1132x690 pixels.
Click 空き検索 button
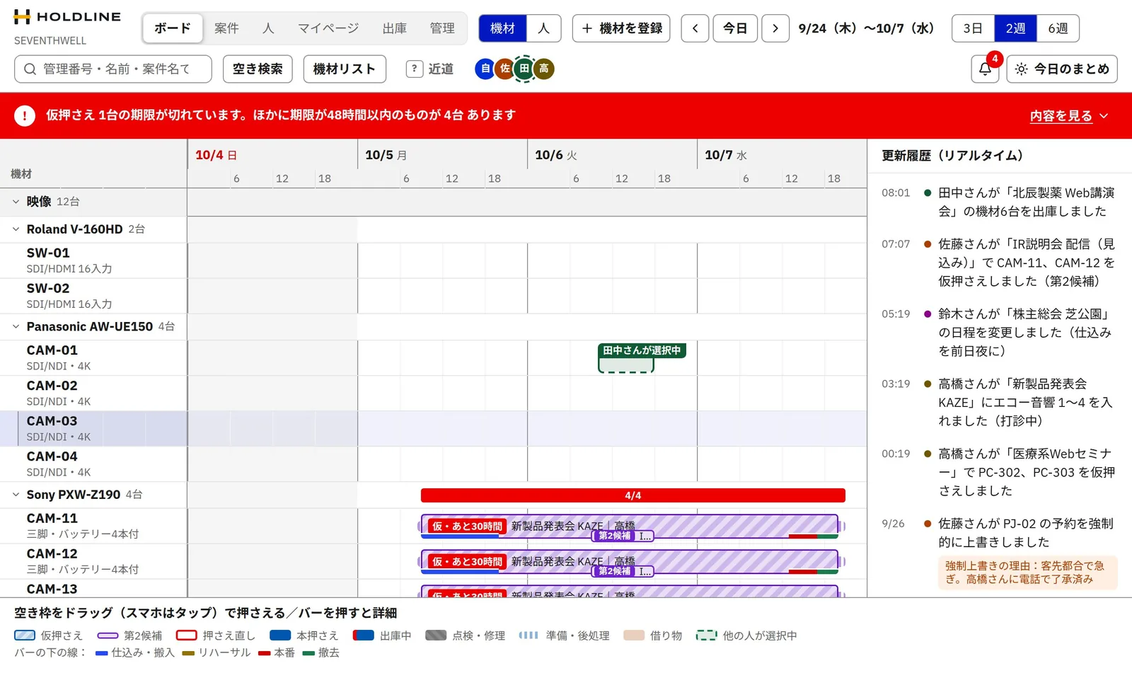coord(258,69)
